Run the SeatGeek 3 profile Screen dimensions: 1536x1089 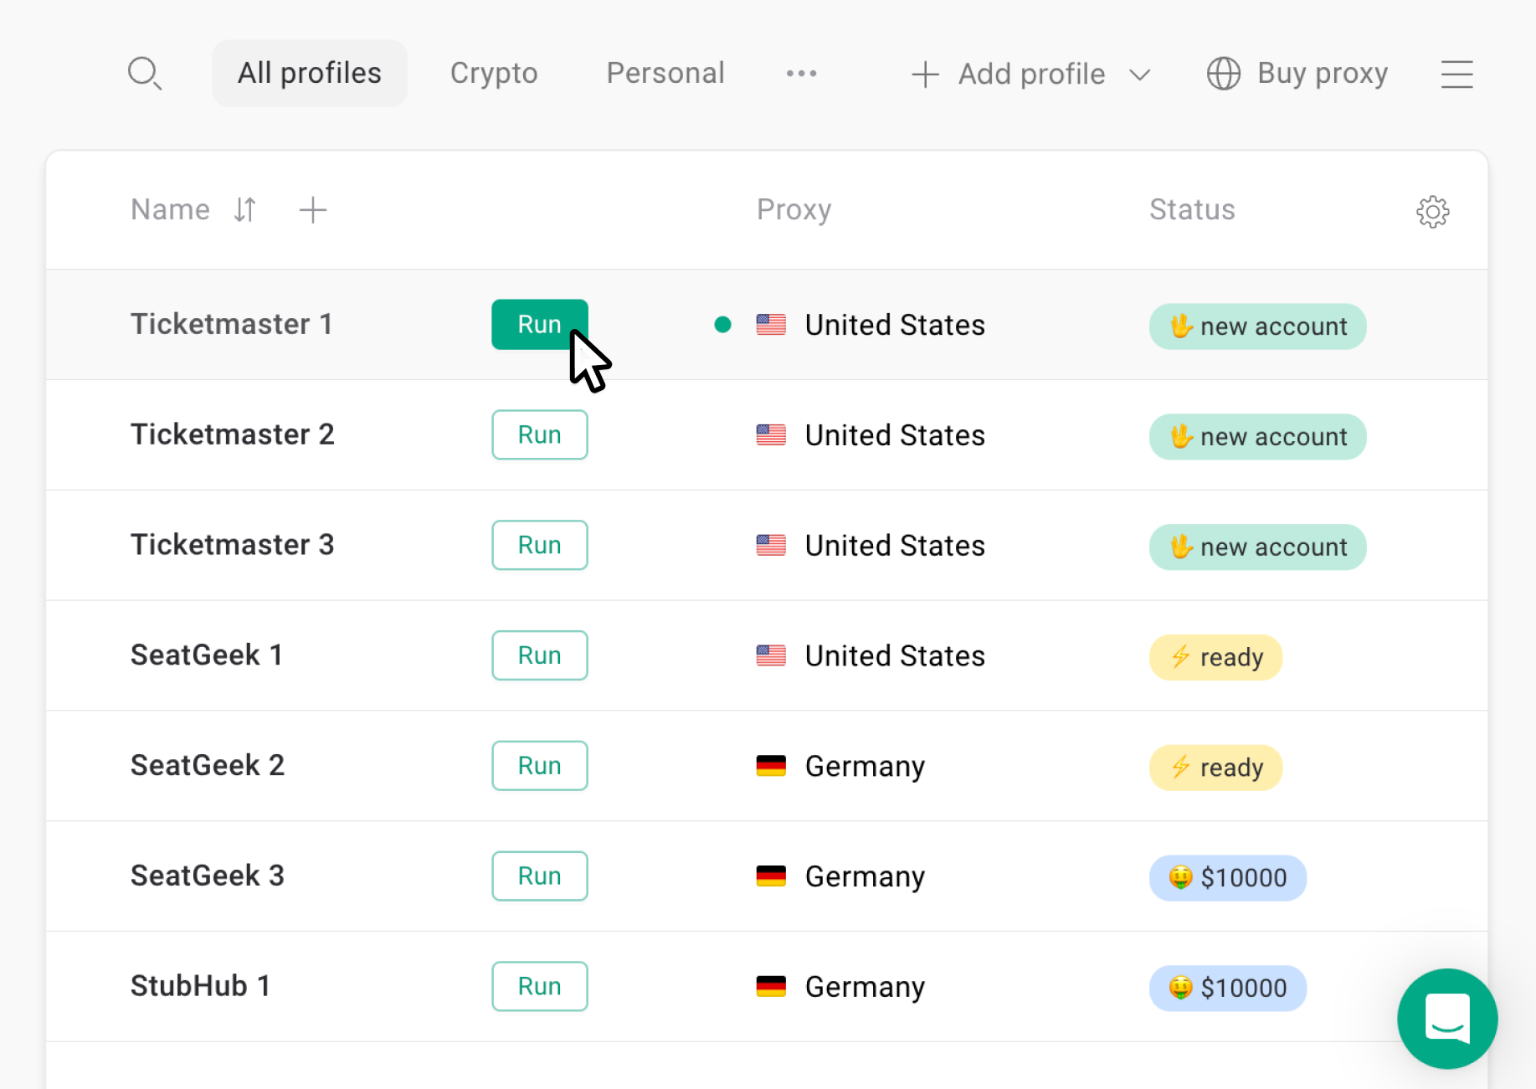pos(540,876)
